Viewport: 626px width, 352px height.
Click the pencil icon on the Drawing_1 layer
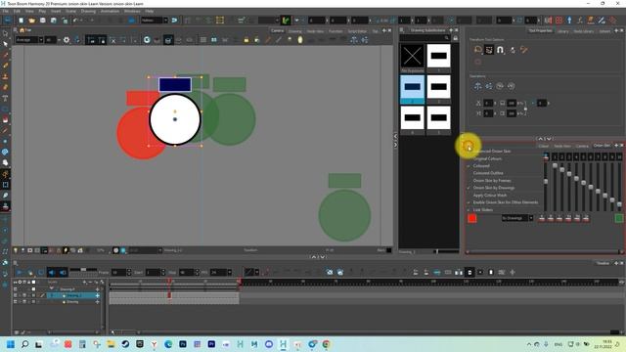(x=42, y=295)
